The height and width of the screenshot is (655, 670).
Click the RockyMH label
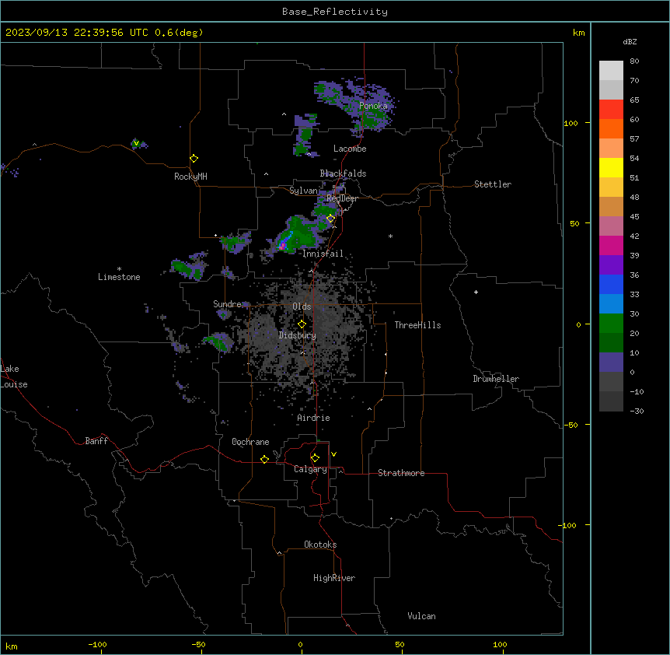click(x=190, y=177)
